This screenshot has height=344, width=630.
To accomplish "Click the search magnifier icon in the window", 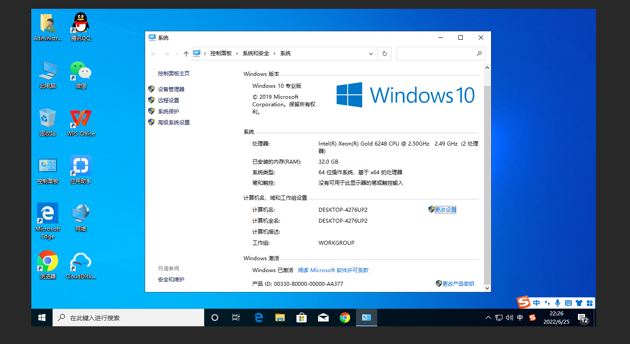I will [479, 53].
